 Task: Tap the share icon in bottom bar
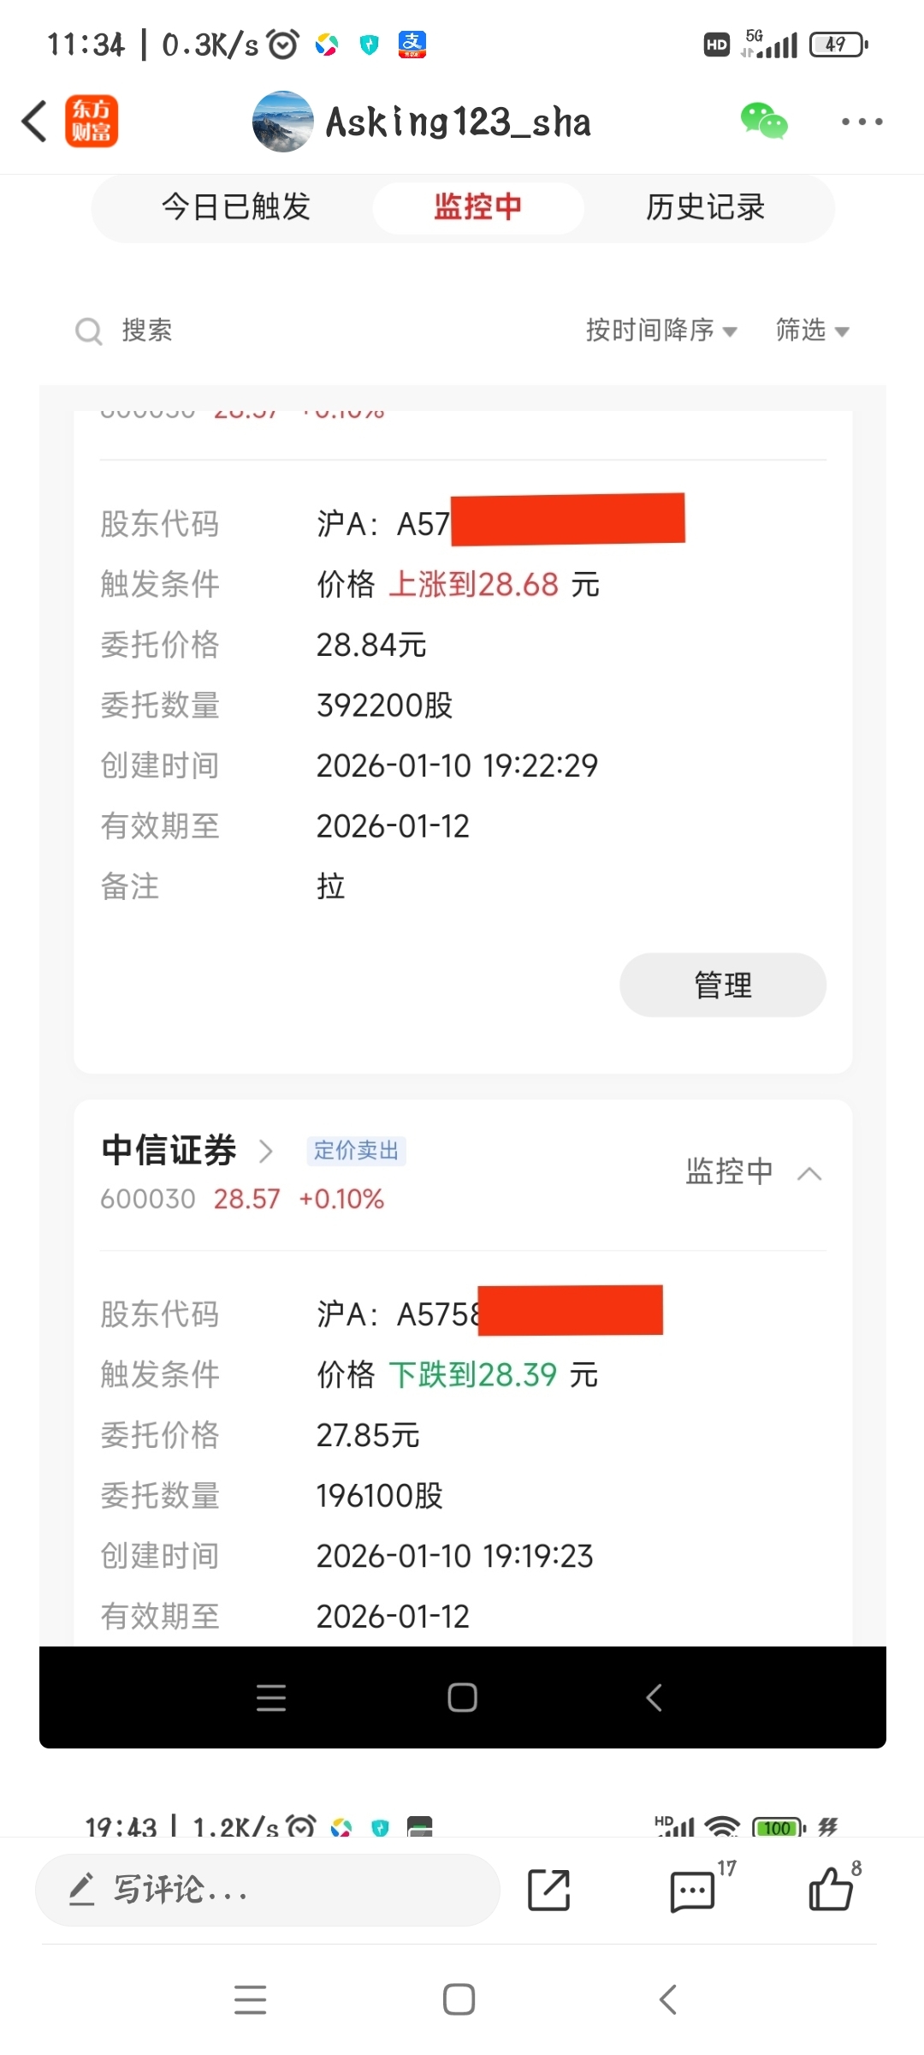[x=548, y=1891]
